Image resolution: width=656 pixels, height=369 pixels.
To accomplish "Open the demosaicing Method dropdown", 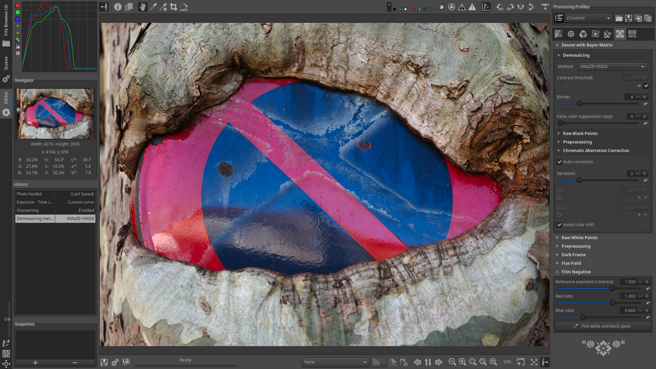I will 612,67.
